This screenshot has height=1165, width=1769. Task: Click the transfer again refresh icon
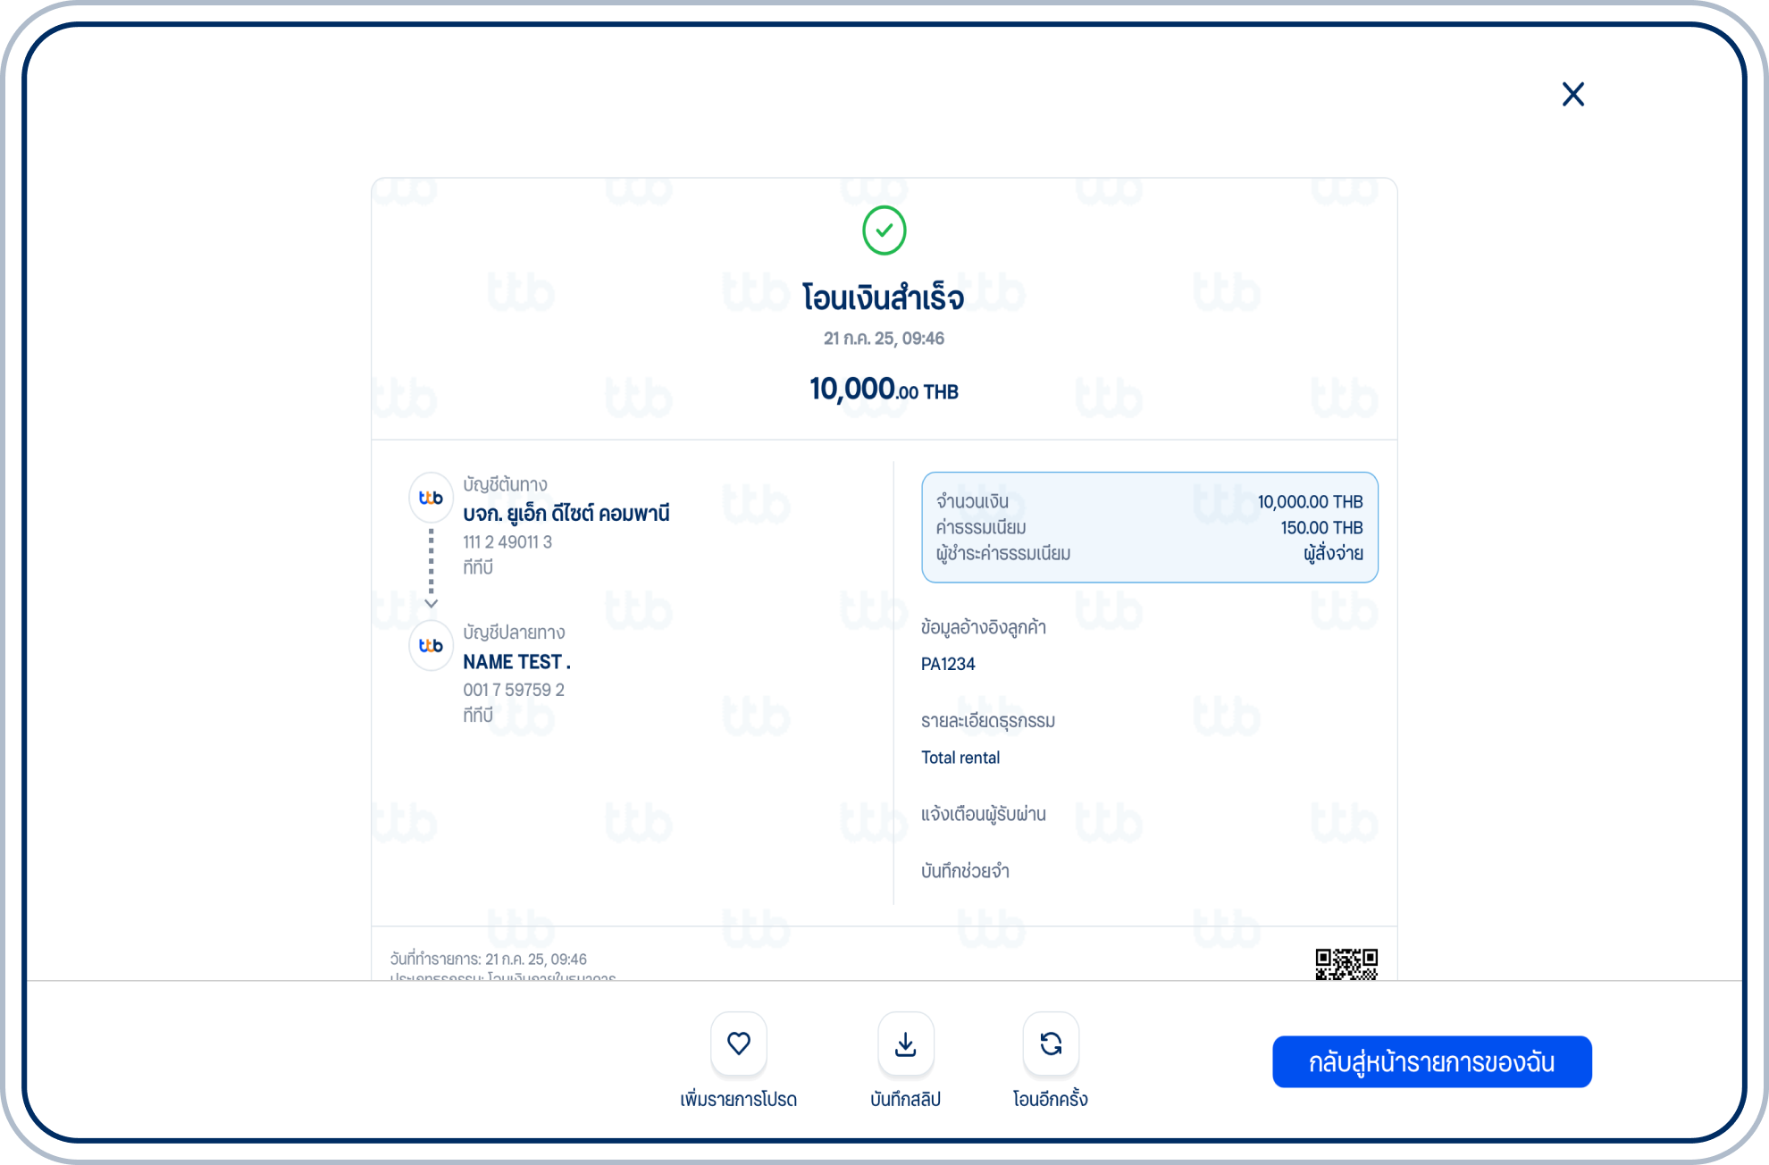[1051, 1043]
